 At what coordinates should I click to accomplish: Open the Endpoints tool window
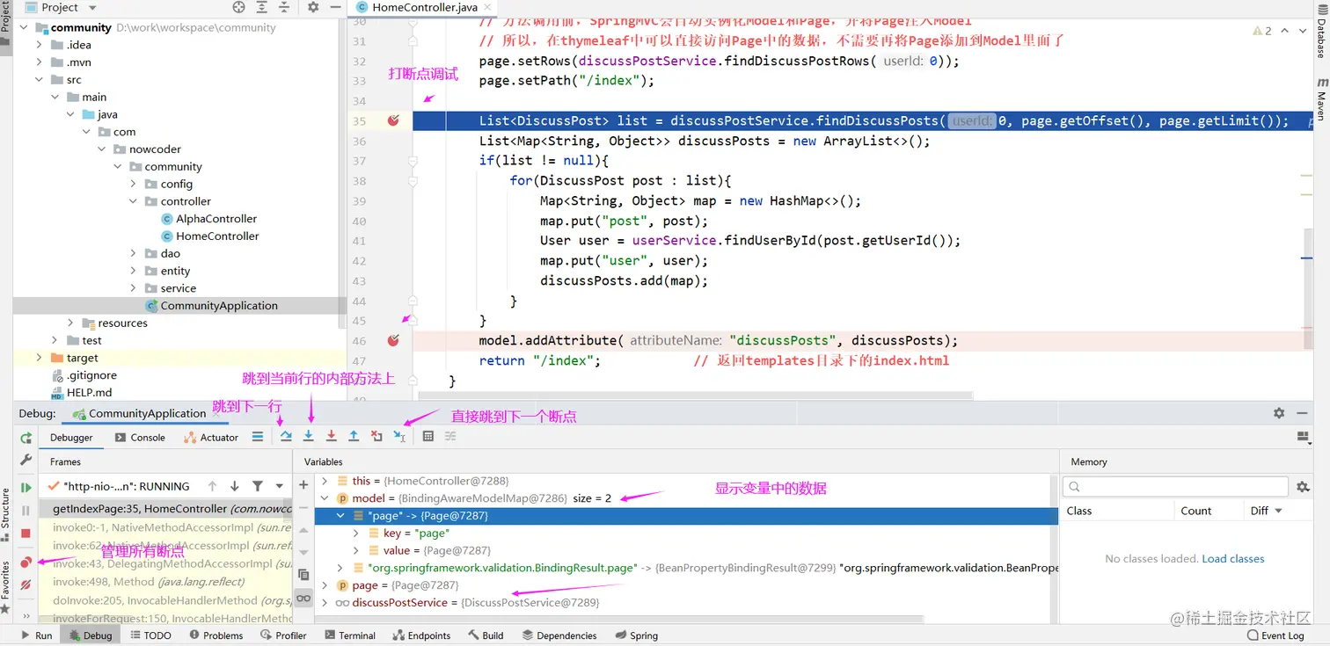[x=420, y=635]
